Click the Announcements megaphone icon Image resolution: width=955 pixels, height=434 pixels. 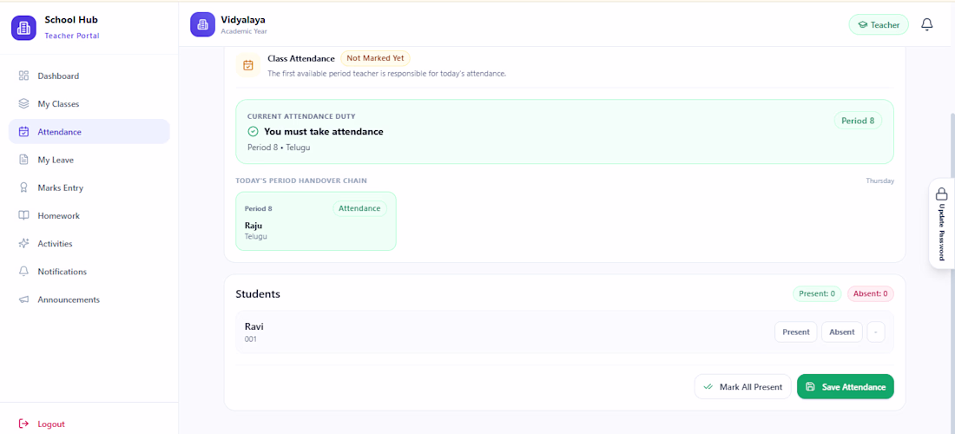(23, 299)
